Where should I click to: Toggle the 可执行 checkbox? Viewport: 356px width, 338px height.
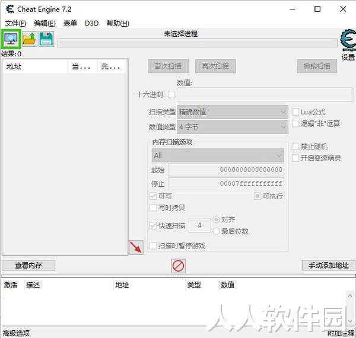pyautogui.click(x=258, y=196)
